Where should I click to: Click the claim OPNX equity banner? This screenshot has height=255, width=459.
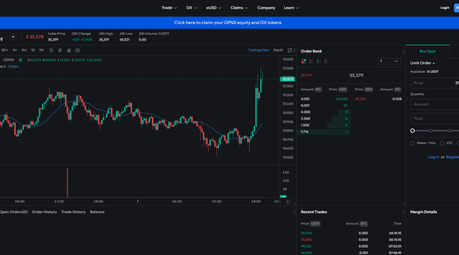click(228, 22)
